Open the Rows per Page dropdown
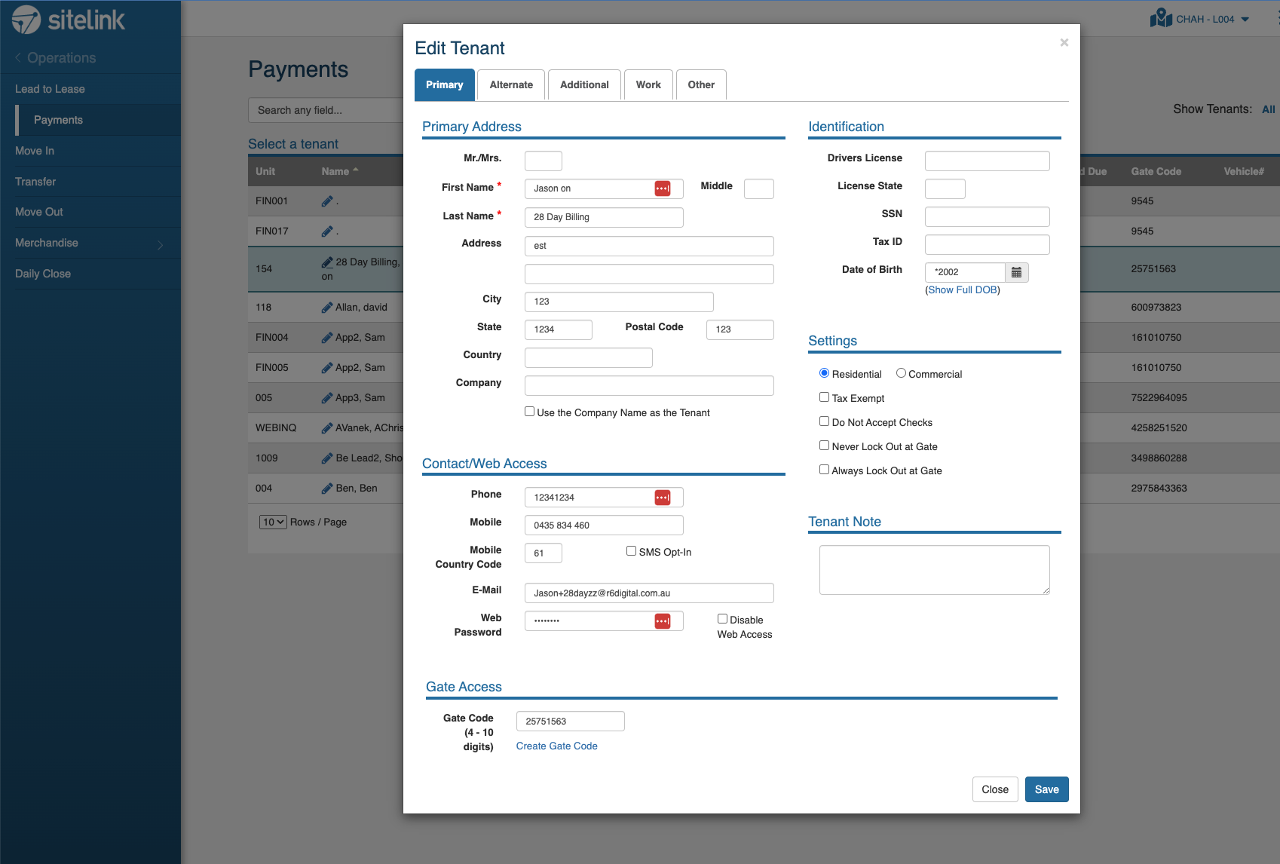 click(x=273, y=522)
